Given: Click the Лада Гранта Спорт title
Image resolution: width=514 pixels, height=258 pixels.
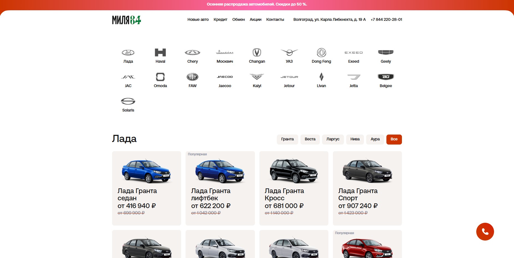Looking at the screenshot, I should [358, 194].
